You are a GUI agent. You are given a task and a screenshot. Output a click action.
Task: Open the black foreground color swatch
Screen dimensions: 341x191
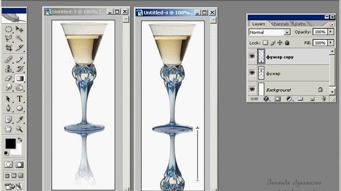(11, 143)
